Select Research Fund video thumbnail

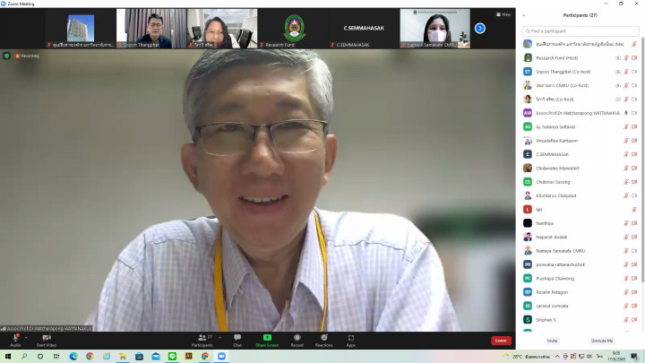tap(293, 29)
